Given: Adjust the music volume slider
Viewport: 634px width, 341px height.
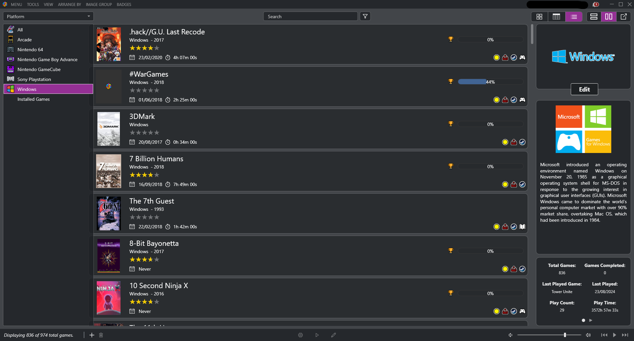Looking at the screenshot, I should (x=549, y=335).
